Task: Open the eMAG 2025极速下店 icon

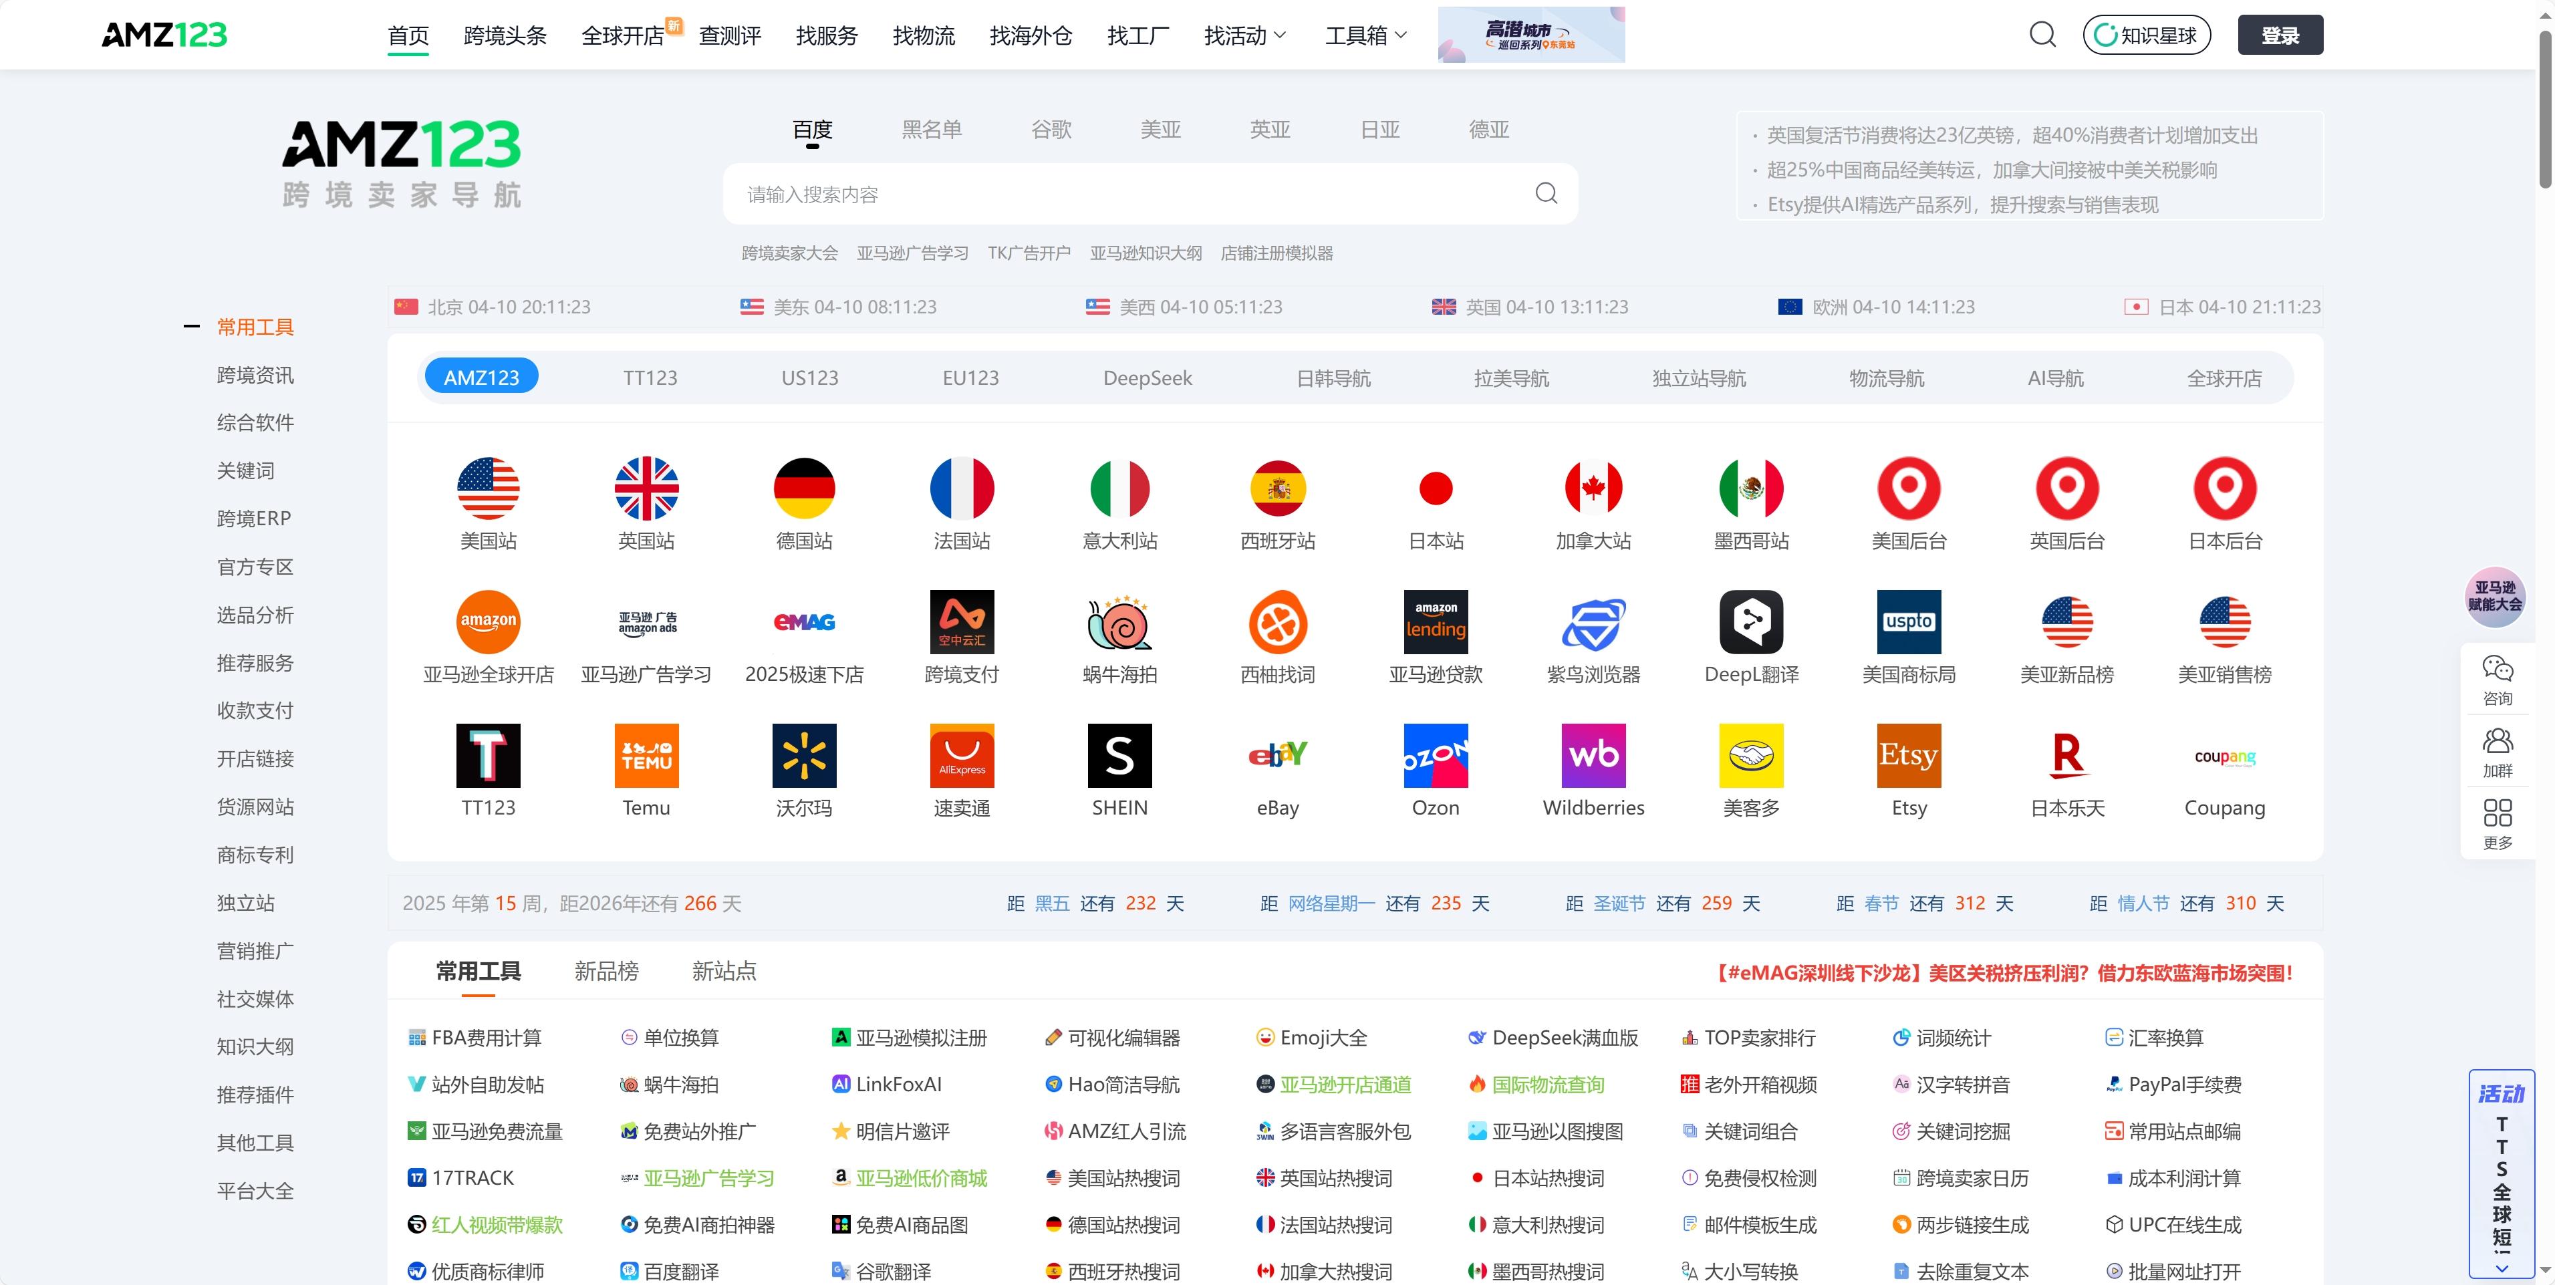Action: point(805,621)
